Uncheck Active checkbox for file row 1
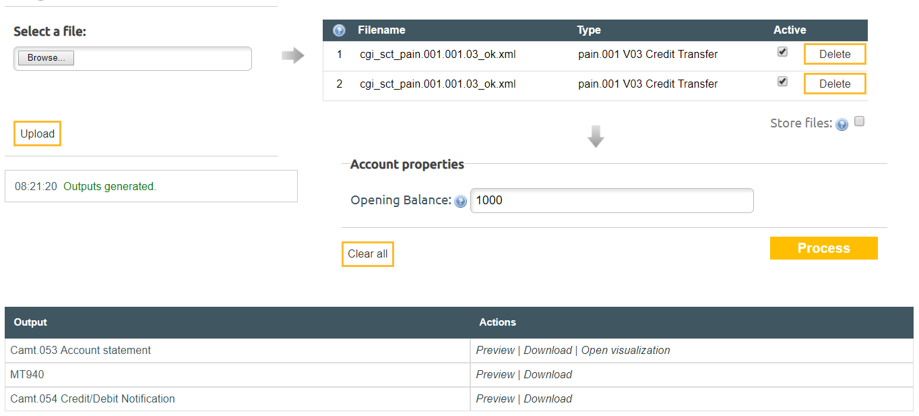This screenshot has height=416, width=919. pos(782,52)
